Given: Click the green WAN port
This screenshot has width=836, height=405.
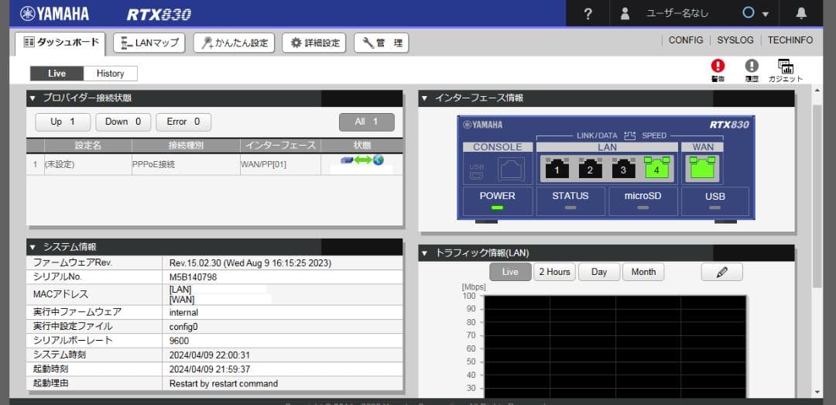Looking at the screenshot, I should 701,168.
